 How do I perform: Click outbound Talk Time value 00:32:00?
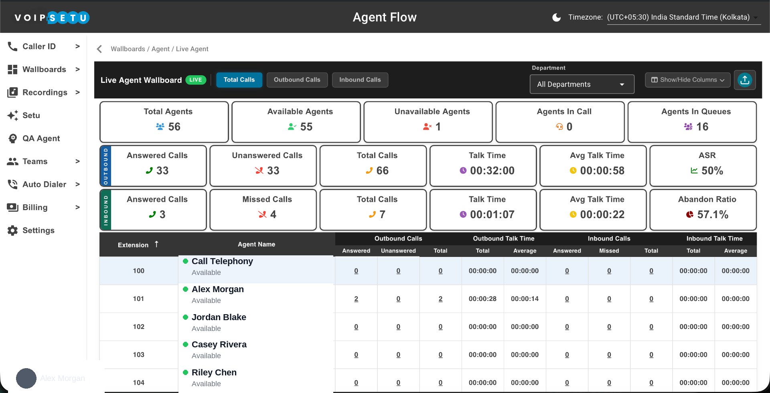(492, 170)
